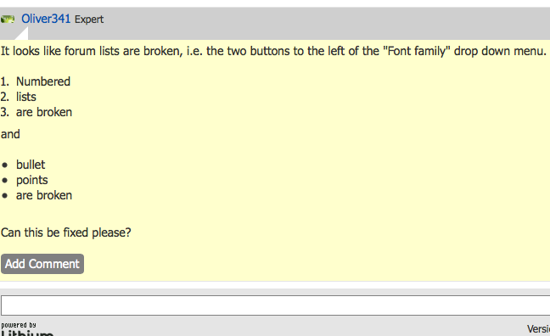This screenshot has width=550, height=336.
Task: Click the second numbered item 'lists'
Action: tap(26, 97)
